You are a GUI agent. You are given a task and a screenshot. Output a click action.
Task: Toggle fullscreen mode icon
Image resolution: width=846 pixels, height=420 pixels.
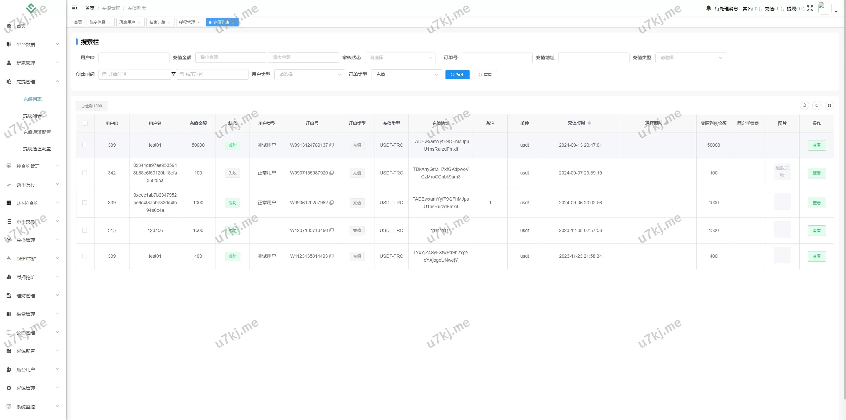click(x=810, y=8)
